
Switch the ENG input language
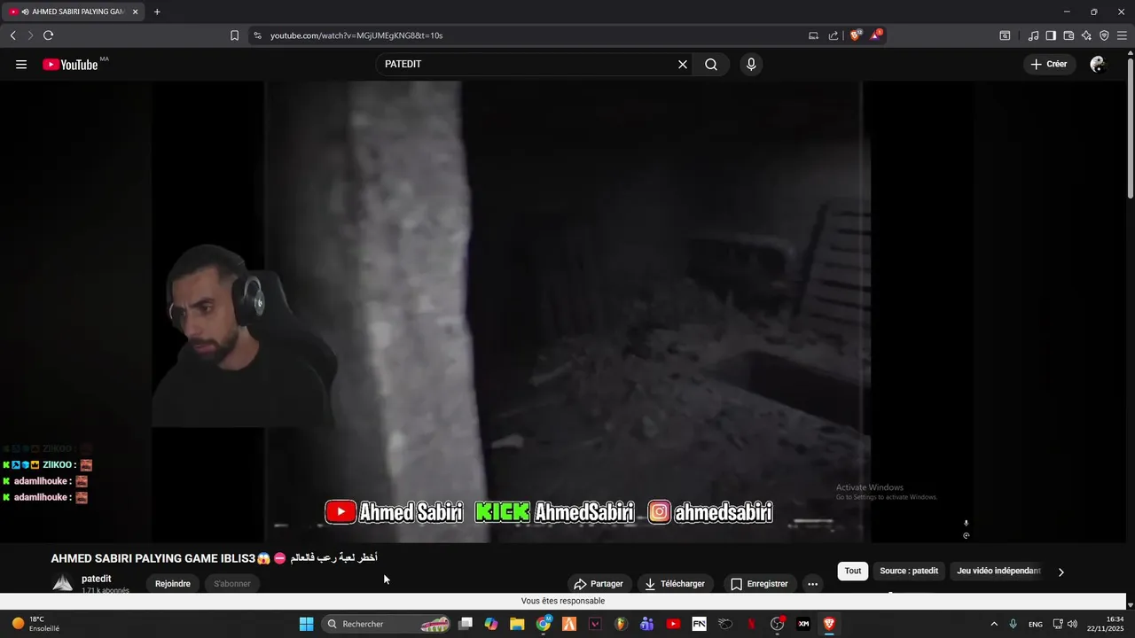1035,624
